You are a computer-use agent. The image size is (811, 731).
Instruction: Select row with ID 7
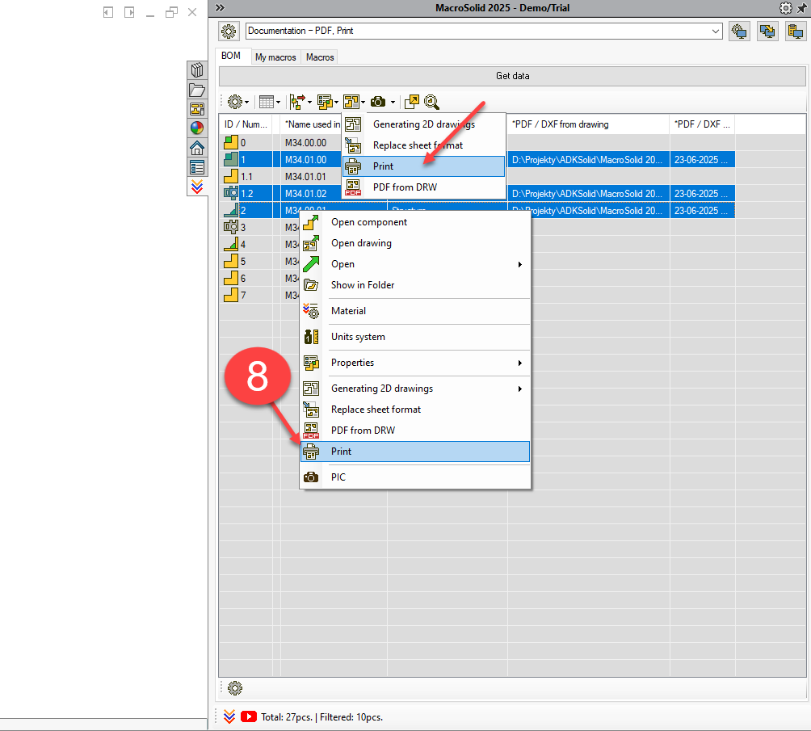coord(259,296)
